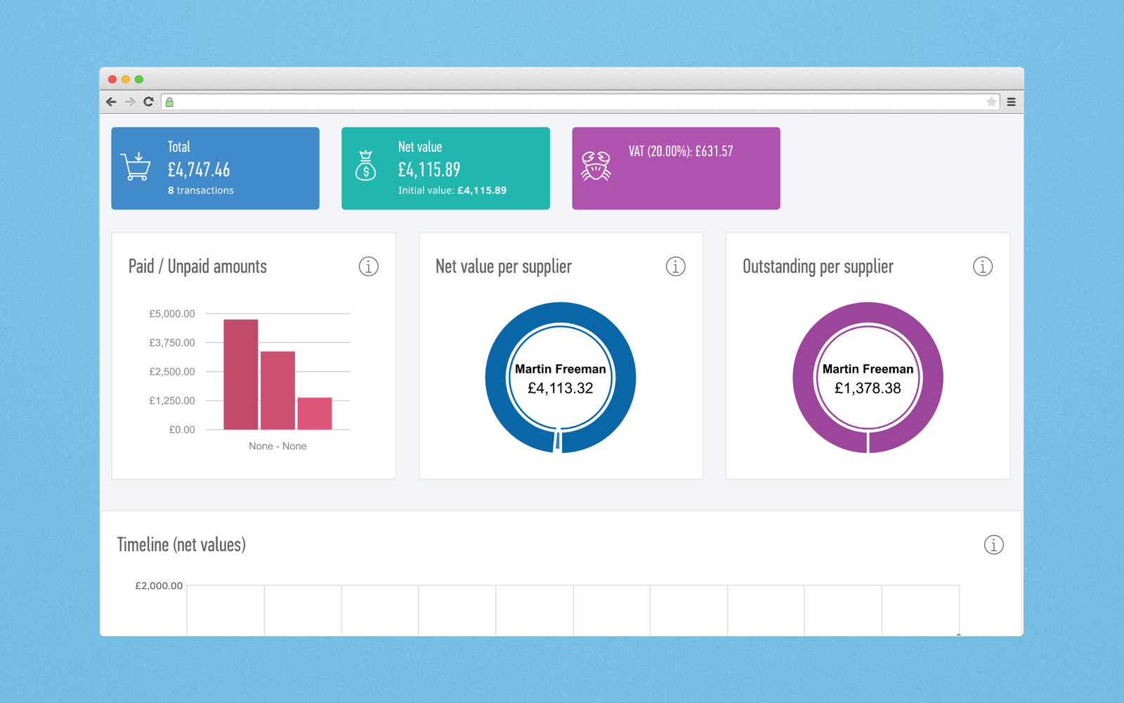The image size is (1124, 703).
Task: Bookmark the page with the star icon
Action: (x=991, y=102)
